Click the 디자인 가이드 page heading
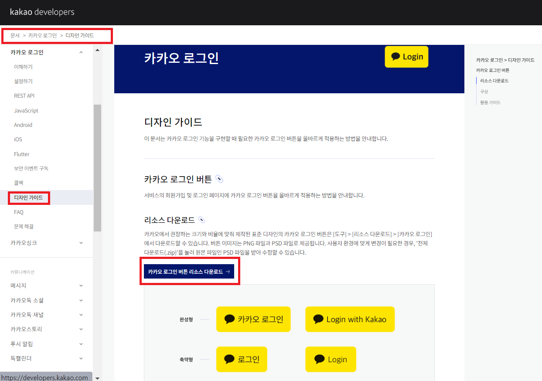This screenshot has width=542, height=381. click(x=173, y=122)
